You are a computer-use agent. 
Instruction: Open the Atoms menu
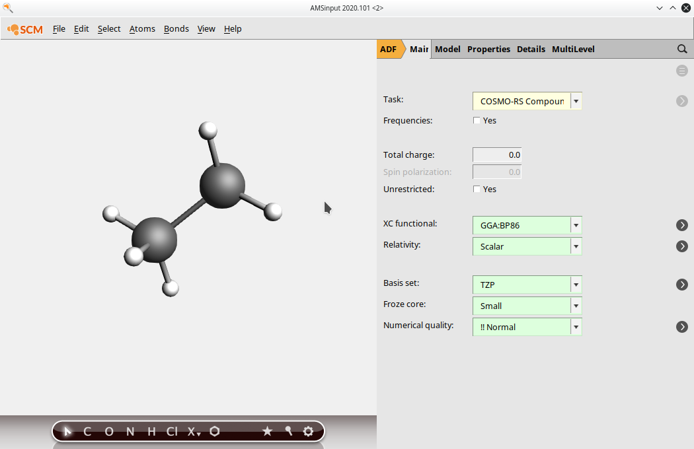tap(142, 29)
